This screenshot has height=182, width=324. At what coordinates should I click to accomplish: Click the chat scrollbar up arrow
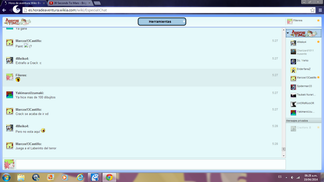point(283,30)
